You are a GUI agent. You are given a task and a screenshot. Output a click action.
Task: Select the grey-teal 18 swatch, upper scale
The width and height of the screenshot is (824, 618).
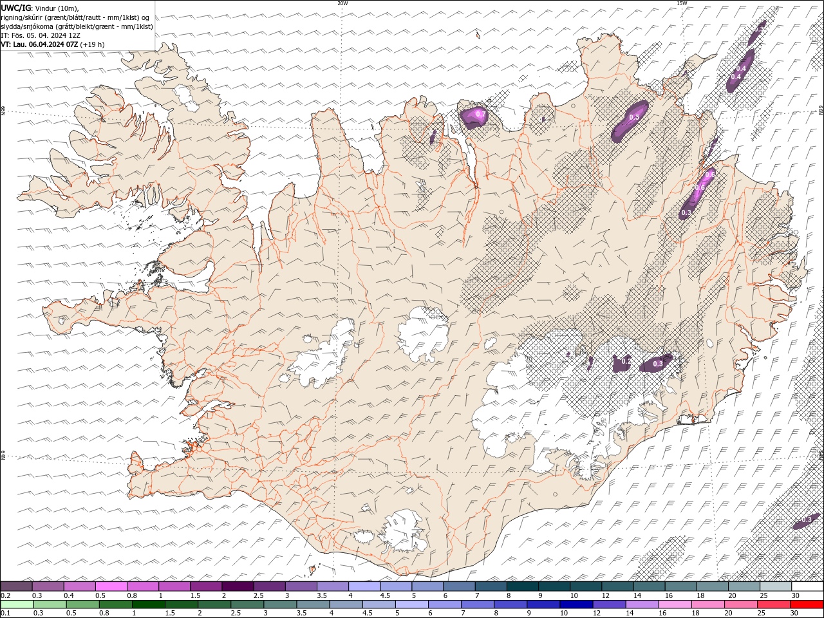pos(713,586)
